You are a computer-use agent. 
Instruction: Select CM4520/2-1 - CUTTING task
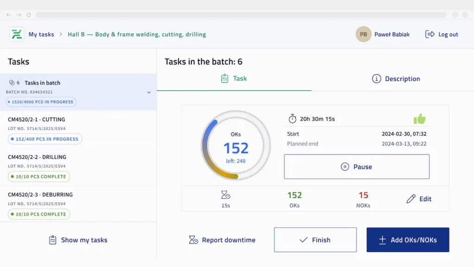pyautogui.click(x=78, y=129)
